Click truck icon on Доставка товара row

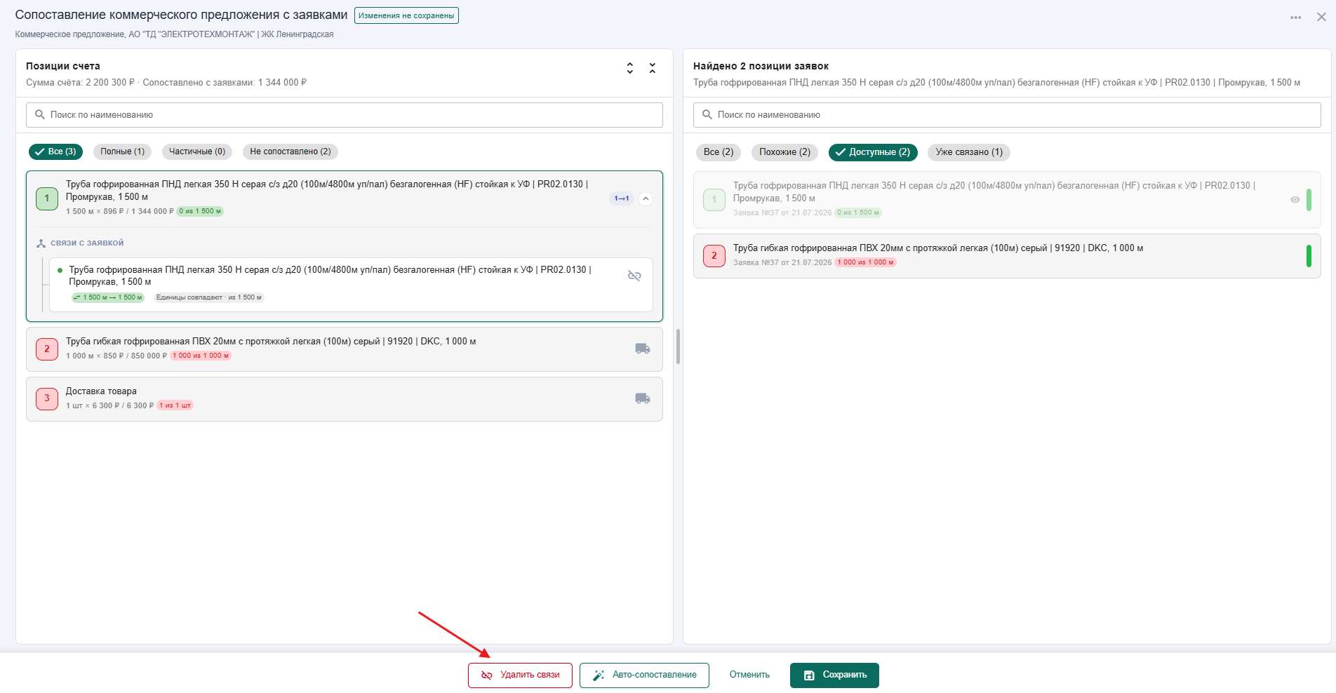(642, 398)
